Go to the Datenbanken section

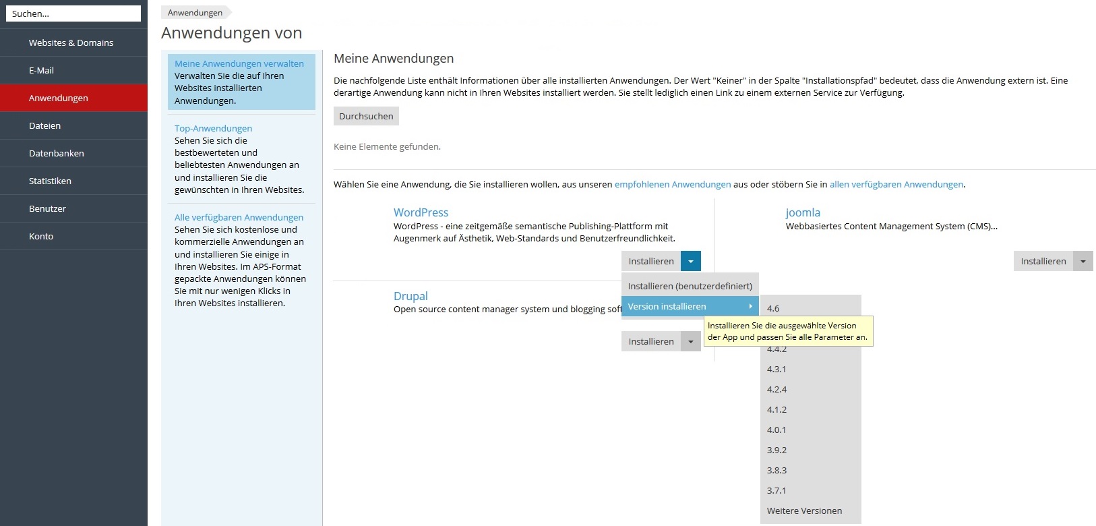pos(73,153)
